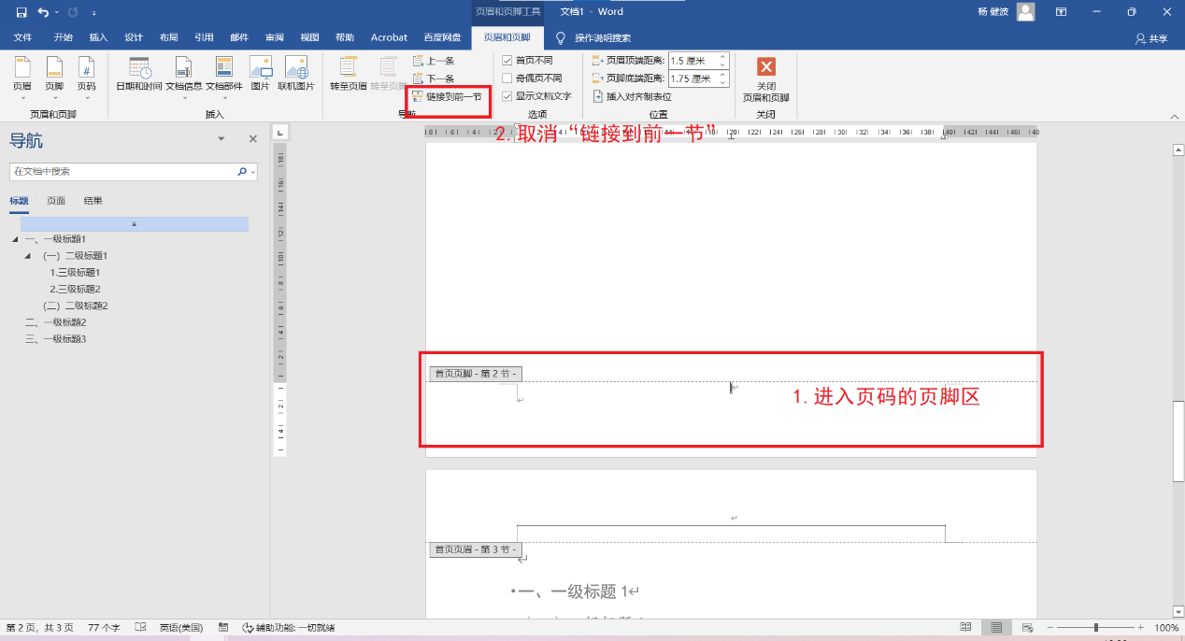Open the 页眉 (Header) gallery

(22, 77)
